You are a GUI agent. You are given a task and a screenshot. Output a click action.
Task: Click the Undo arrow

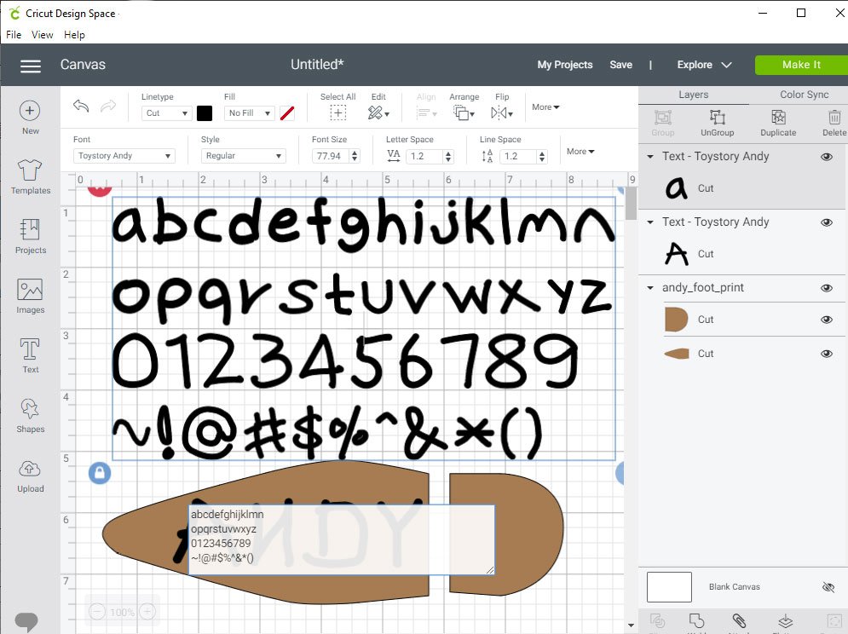[x=81, y=106]
